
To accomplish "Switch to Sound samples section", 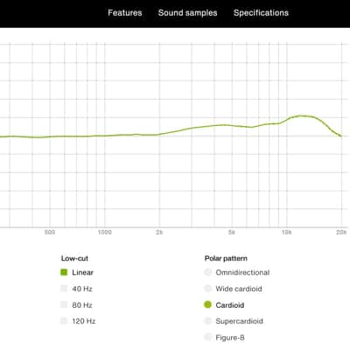I will point(187,13).
